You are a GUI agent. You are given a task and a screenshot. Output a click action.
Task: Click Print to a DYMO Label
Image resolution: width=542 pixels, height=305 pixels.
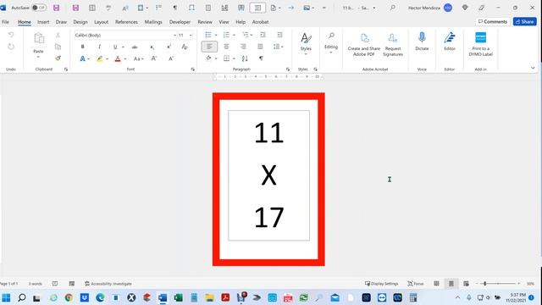pyautogui.click(x=480, y=44)
